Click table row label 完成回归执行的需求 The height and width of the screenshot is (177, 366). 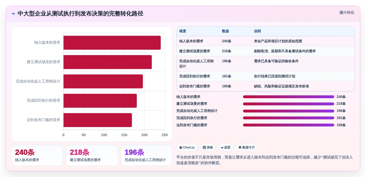[x=195, y=76]
